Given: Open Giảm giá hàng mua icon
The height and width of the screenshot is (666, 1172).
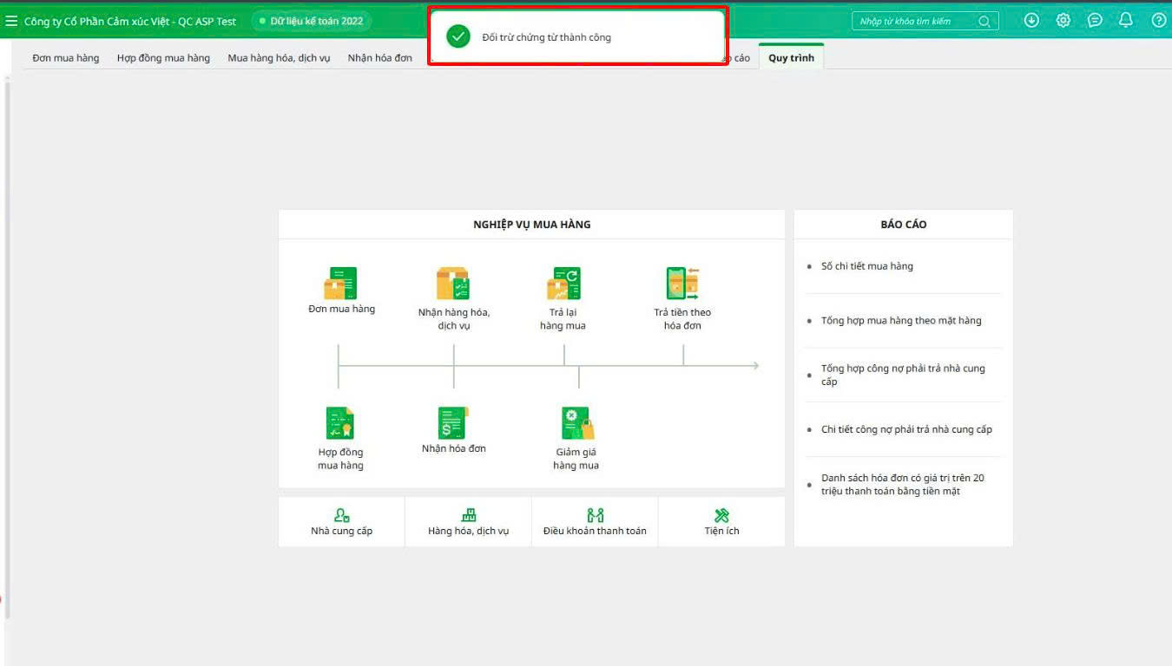Looking at the screenshot, I should [576, 424].
